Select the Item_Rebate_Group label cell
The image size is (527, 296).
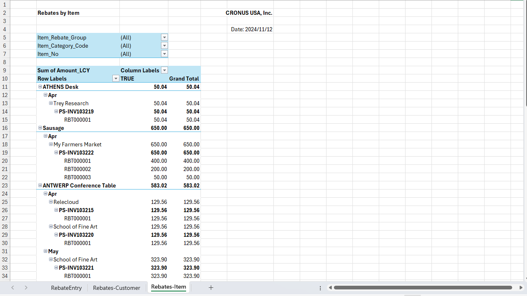[x=78, y=37]
